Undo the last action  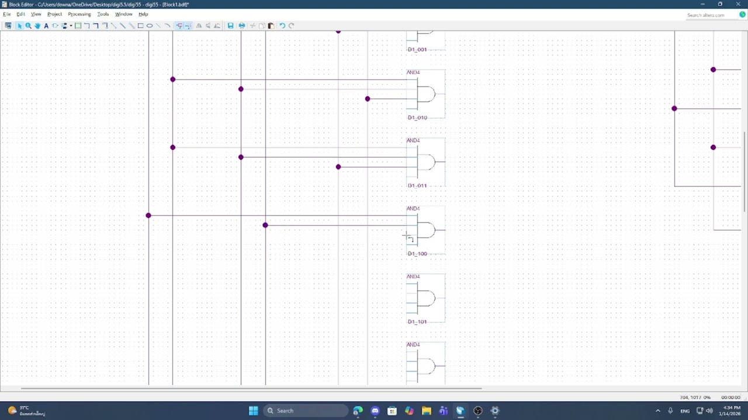[282, 26]
